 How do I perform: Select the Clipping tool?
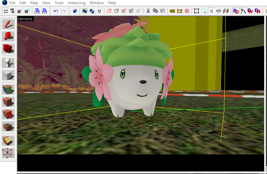(8, 141)
